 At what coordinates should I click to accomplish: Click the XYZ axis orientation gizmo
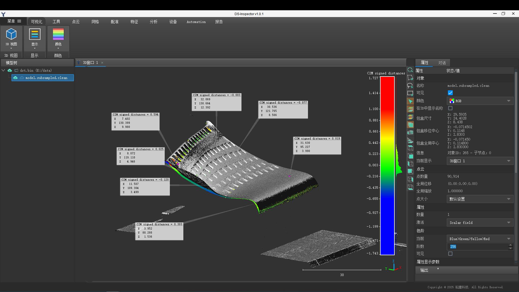(394, 266)
